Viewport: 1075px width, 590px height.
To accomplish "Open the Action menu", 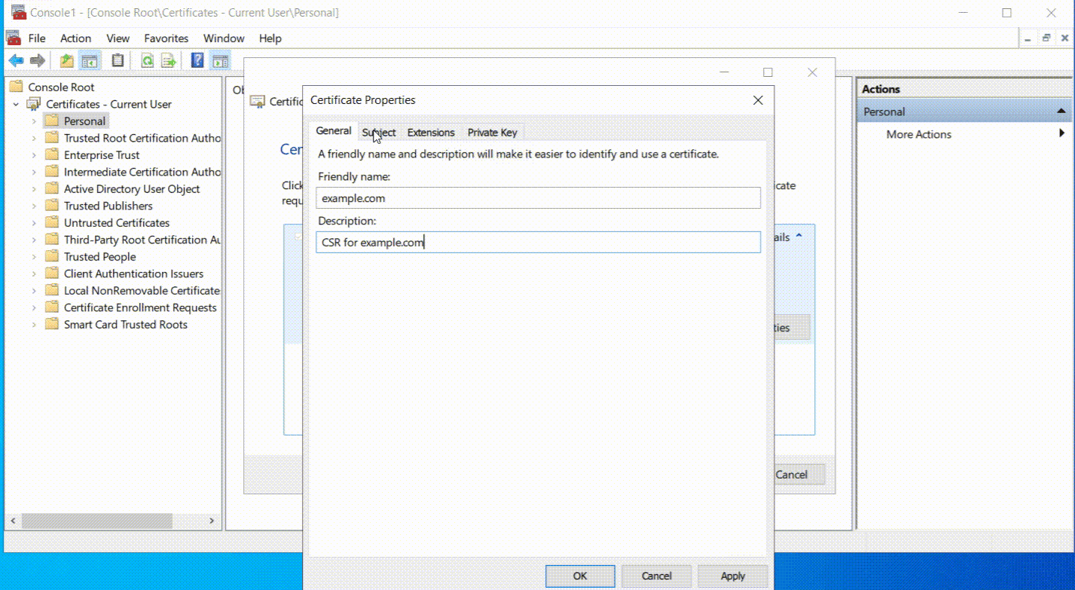I will (75, 38).
